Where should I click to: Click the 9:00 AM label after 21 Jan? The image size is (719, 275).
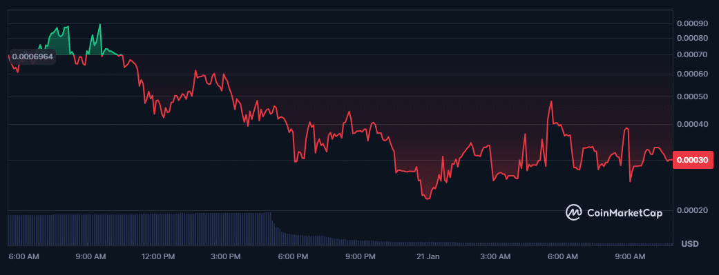630,256
